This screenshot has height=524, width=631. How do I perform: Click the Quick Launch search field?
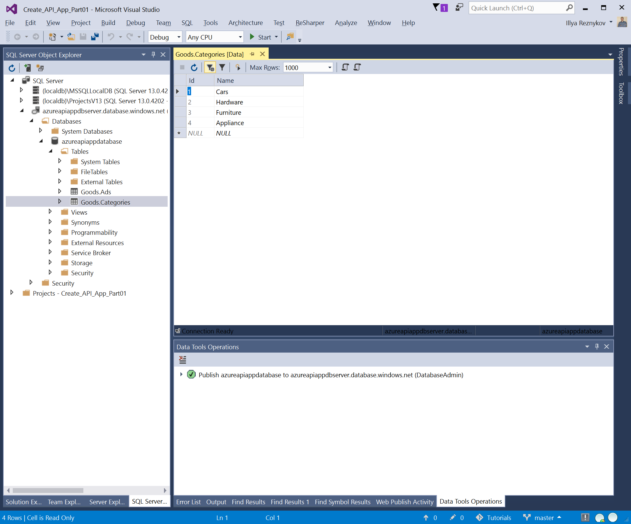coord(517,8)
